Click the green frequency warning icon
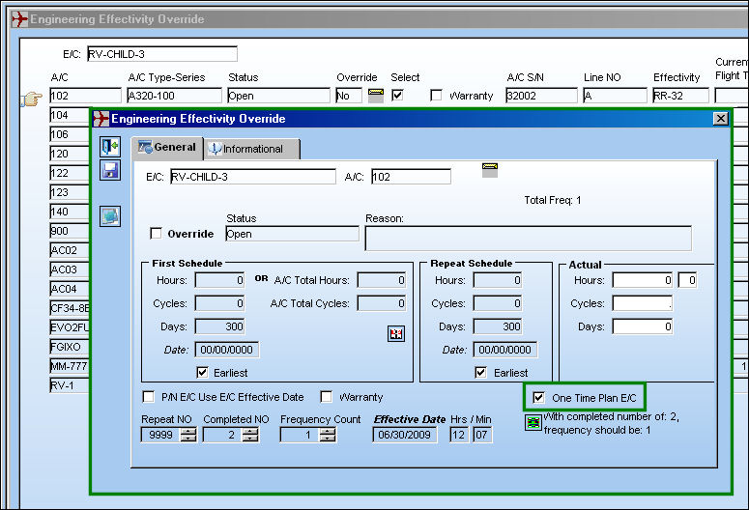 (533, 422)
